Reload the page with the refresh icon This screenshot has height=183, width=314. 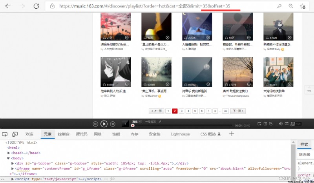[x=36, y=6]
